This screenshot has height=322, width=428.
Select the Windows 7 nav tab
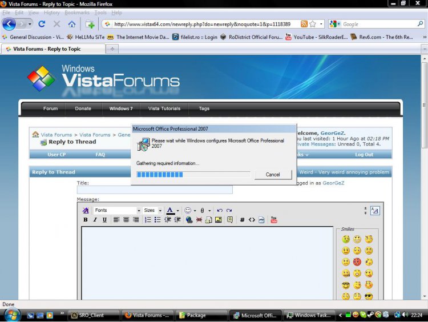[121, 108]
